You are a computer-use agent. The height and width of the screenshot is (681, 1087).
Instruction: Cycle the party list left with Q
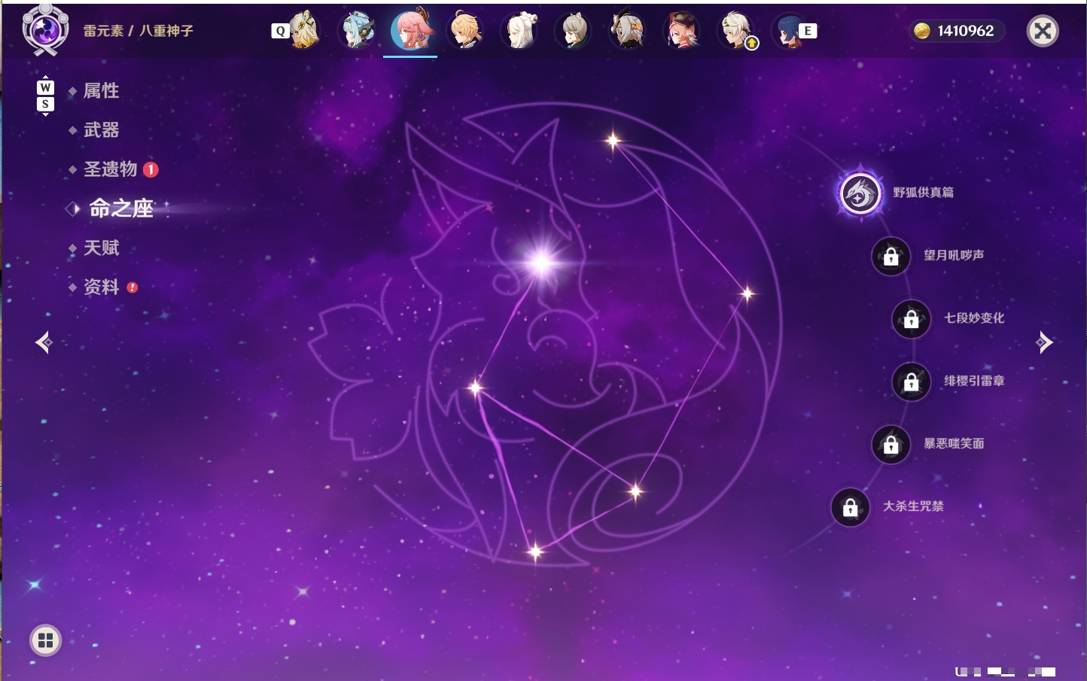(280, 31)
